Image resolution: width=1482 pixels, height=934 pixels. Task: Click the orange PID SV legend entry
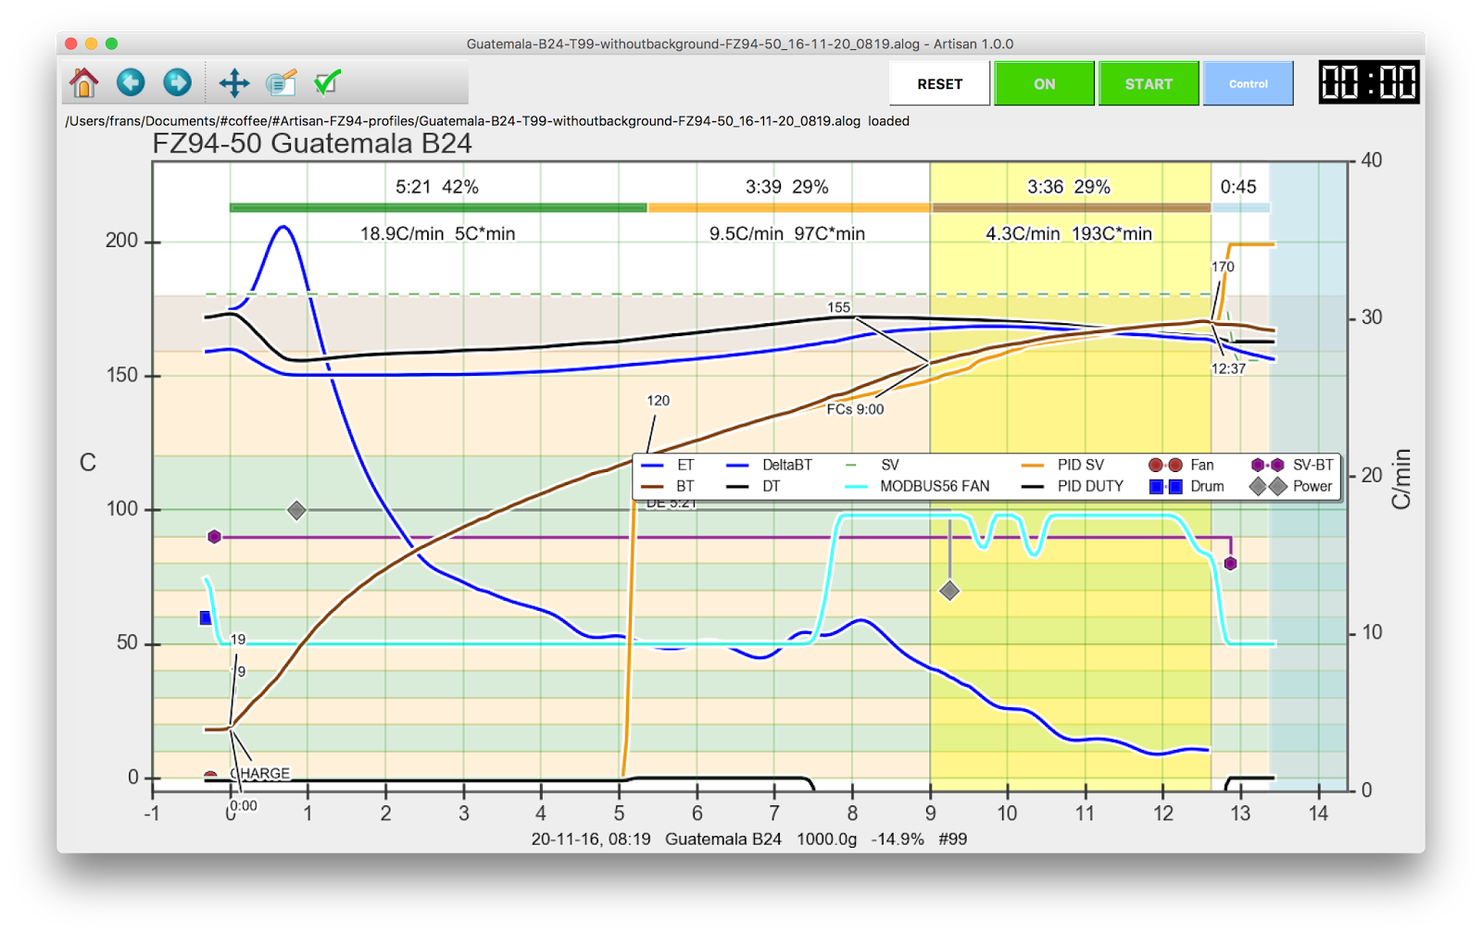pos(1062,465)
